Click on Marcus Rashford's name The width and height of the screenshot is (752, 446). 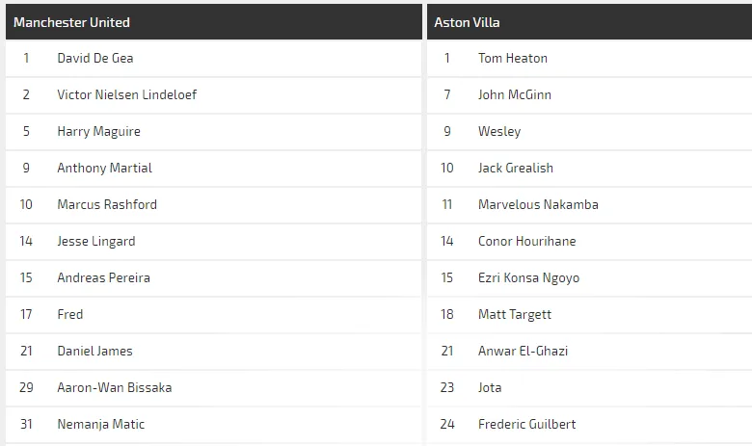107,204
